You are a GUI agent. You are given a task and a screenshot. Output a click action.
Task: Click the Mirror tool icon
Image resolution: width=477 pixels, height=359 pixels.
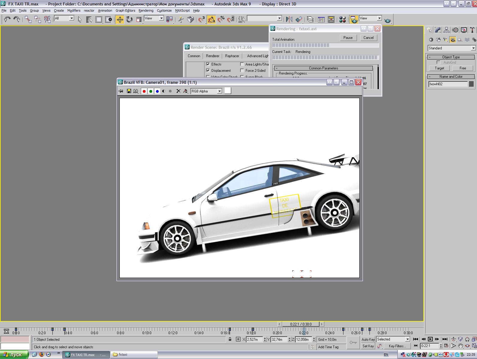coord(289,20)
